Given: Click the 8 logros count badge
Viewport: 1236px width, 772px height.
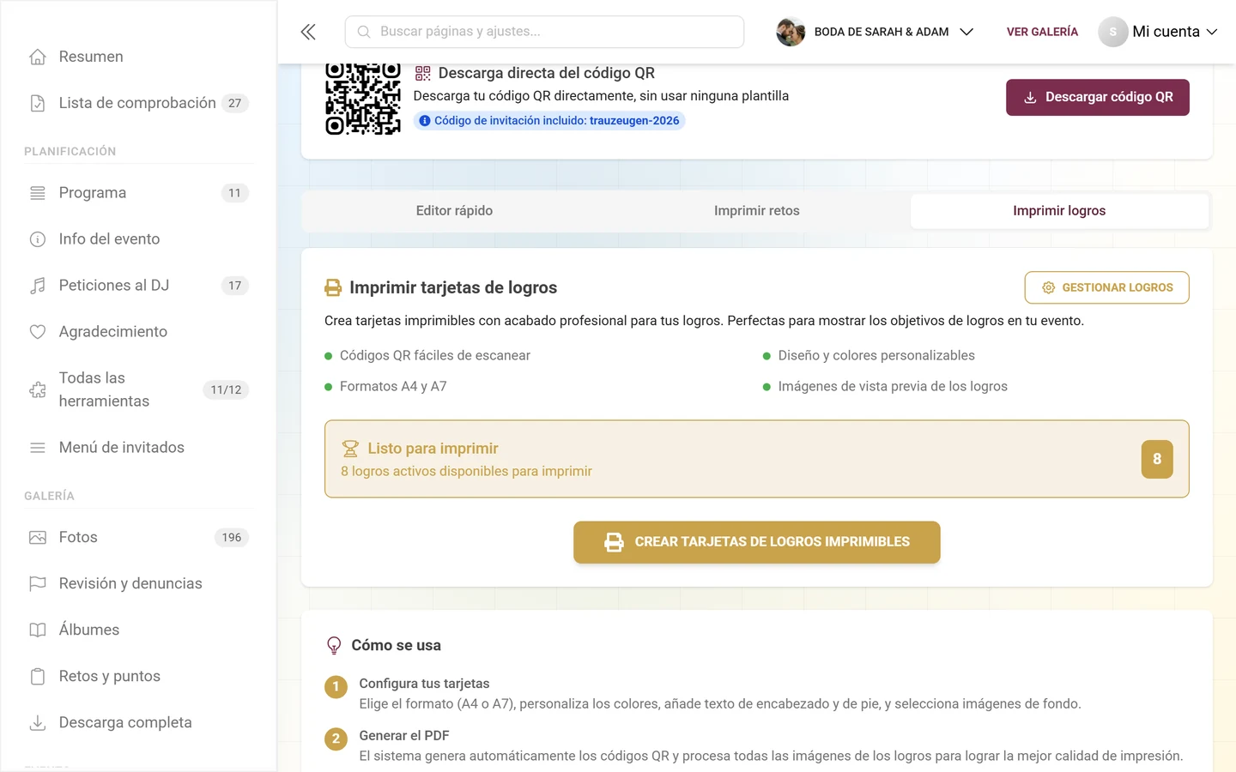Looking at the screenshot, I should point(1157,459).
